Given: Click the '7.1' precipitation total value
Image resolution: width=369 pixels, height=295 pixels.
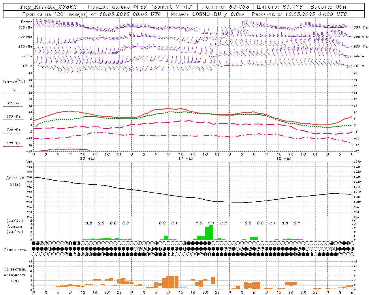Looking at the screenshot, I should (211, 223).
